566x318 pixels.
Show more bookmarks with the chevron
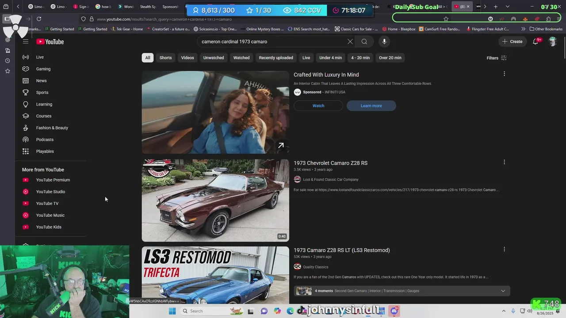523,29
